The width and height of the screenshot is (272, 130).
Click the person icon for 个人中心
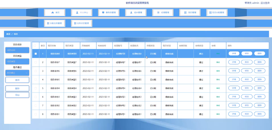tap(77, 13)
